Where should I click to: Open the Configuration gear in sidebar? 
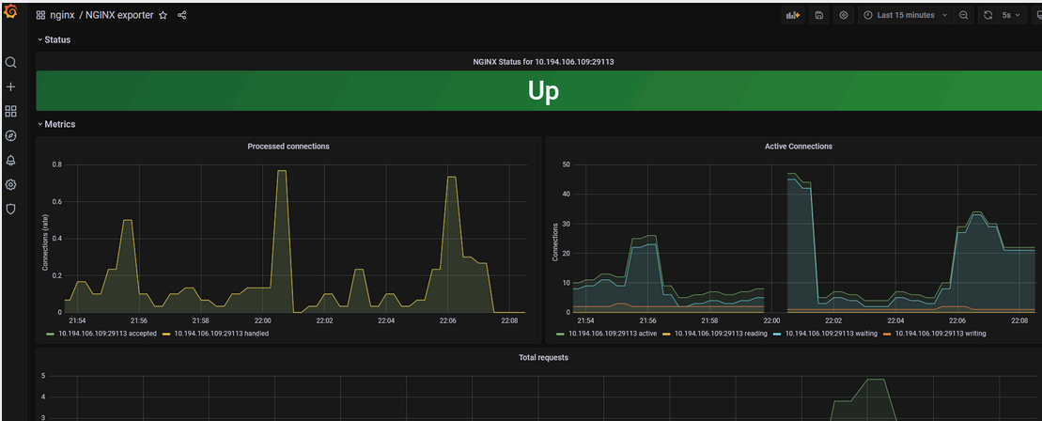click(11, 184)
